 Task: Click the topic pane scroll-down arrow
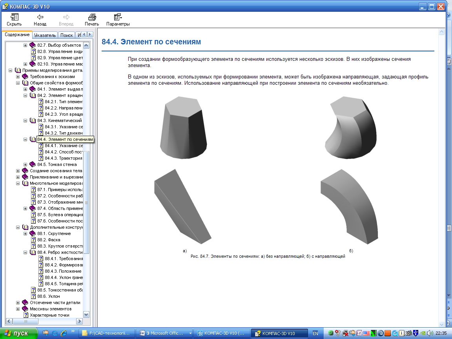coord(442,324)
